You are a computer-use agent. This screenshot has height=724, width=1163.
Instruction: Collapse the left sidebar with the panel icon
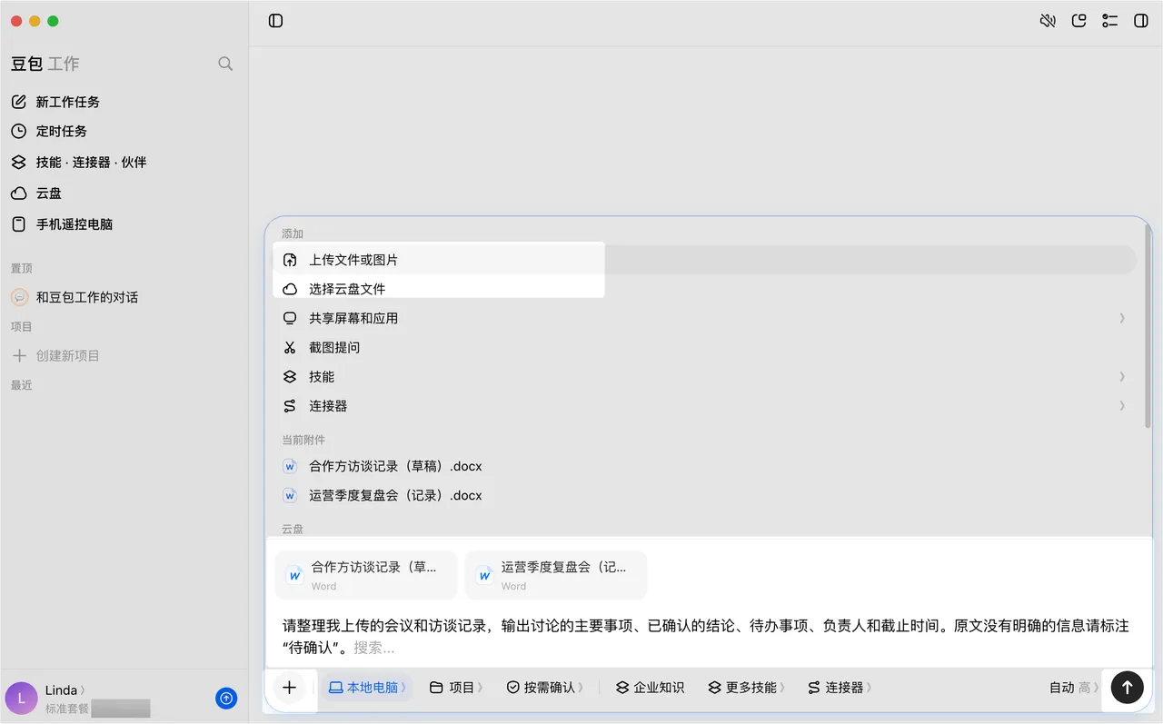coord(276,21)
